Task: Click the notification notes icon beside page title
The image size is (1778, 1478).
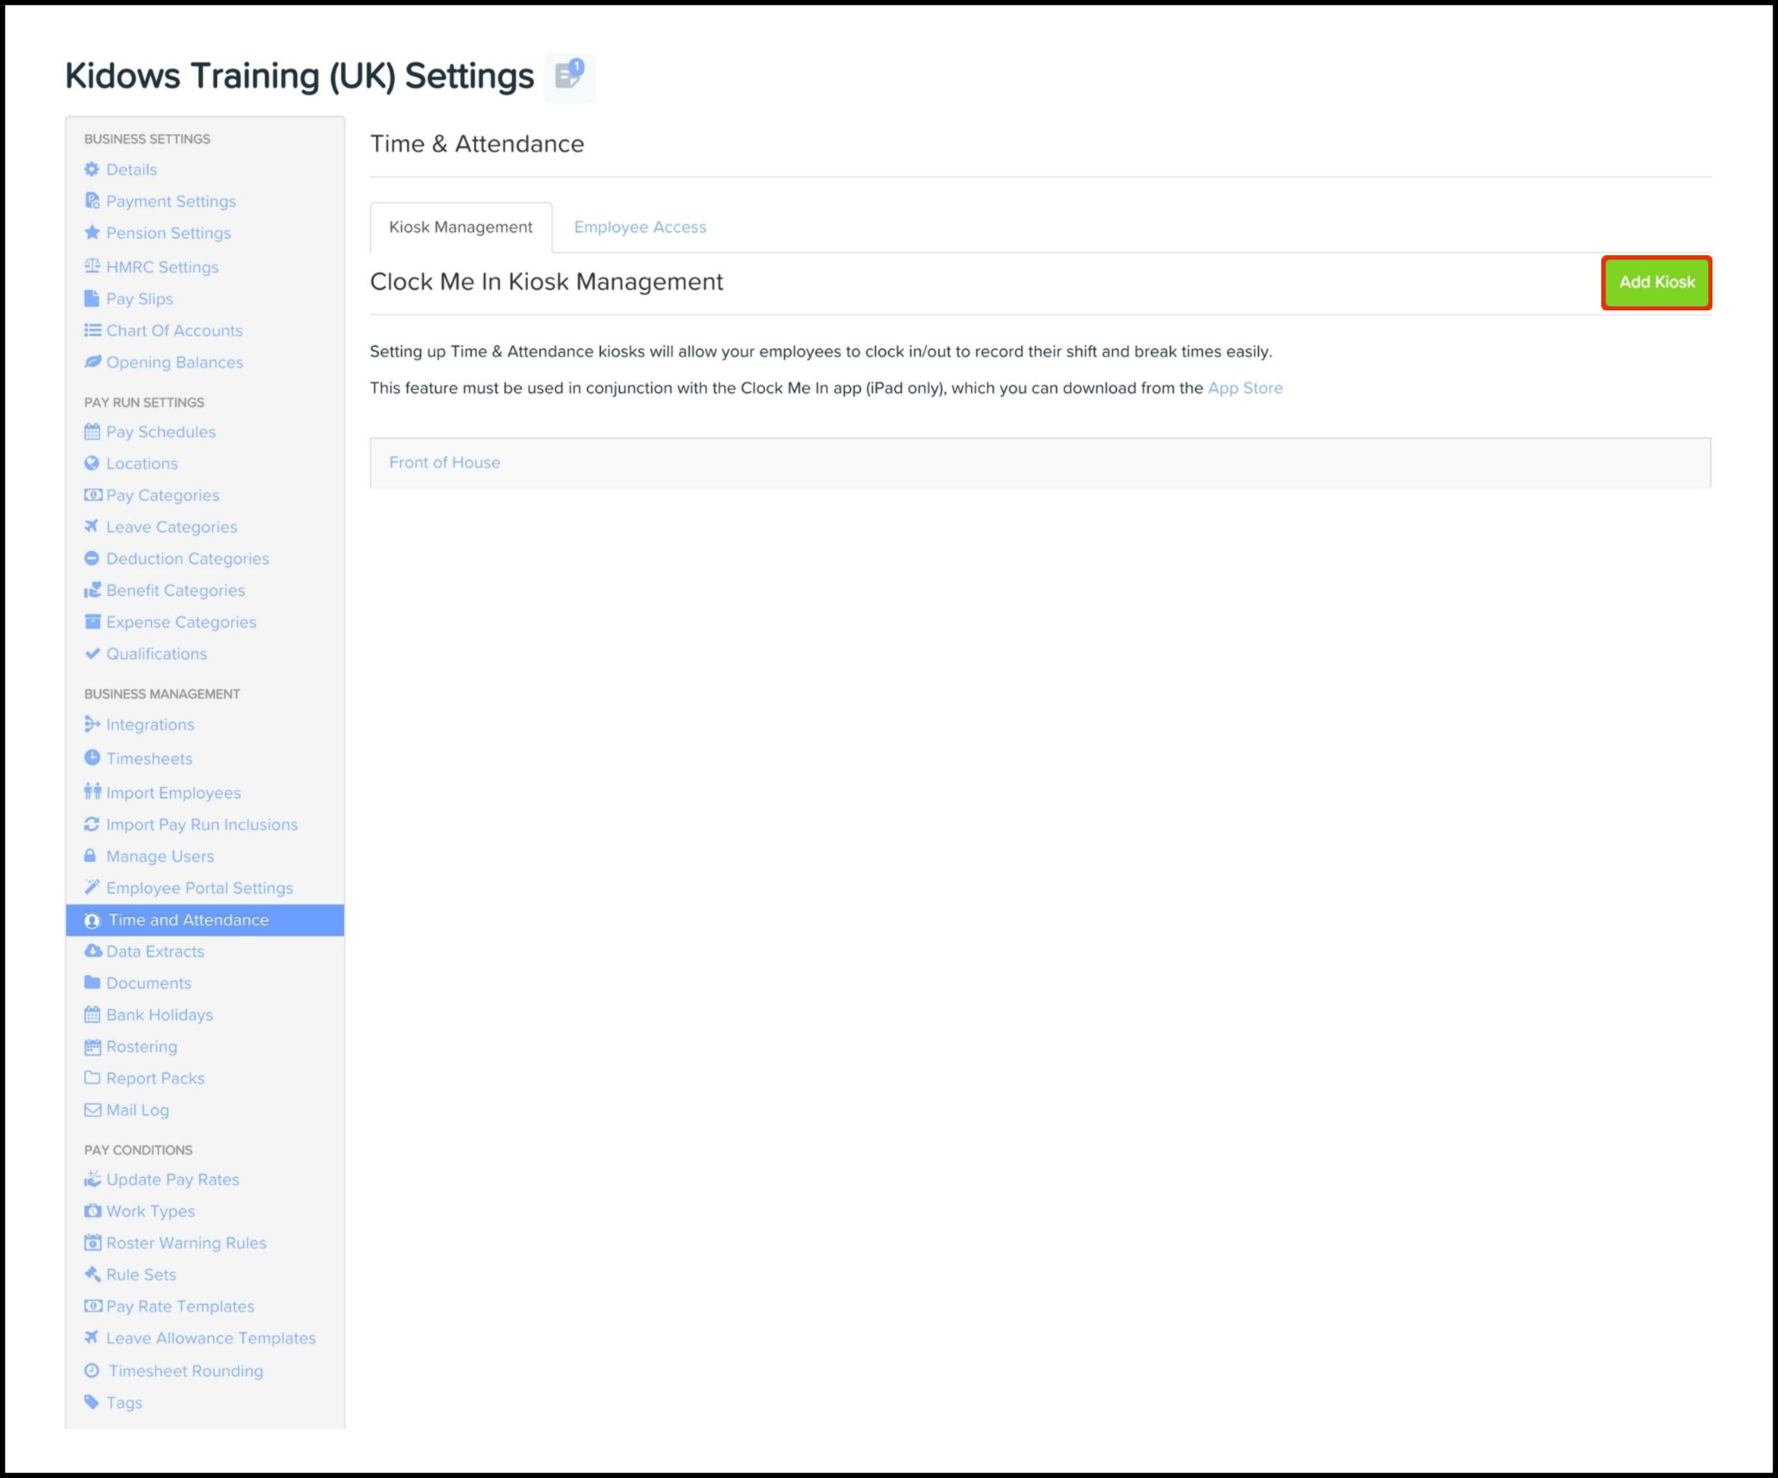Action: (x=569, y=76)
